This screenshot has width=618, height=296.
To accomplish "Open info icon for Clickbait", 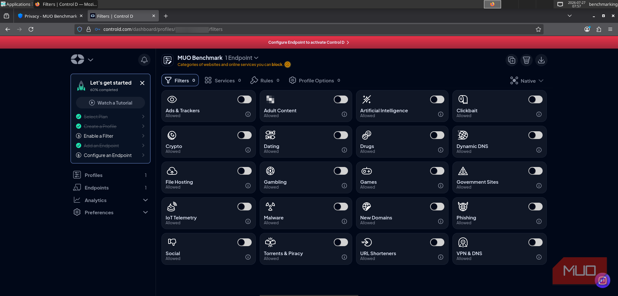I will 539,114.
